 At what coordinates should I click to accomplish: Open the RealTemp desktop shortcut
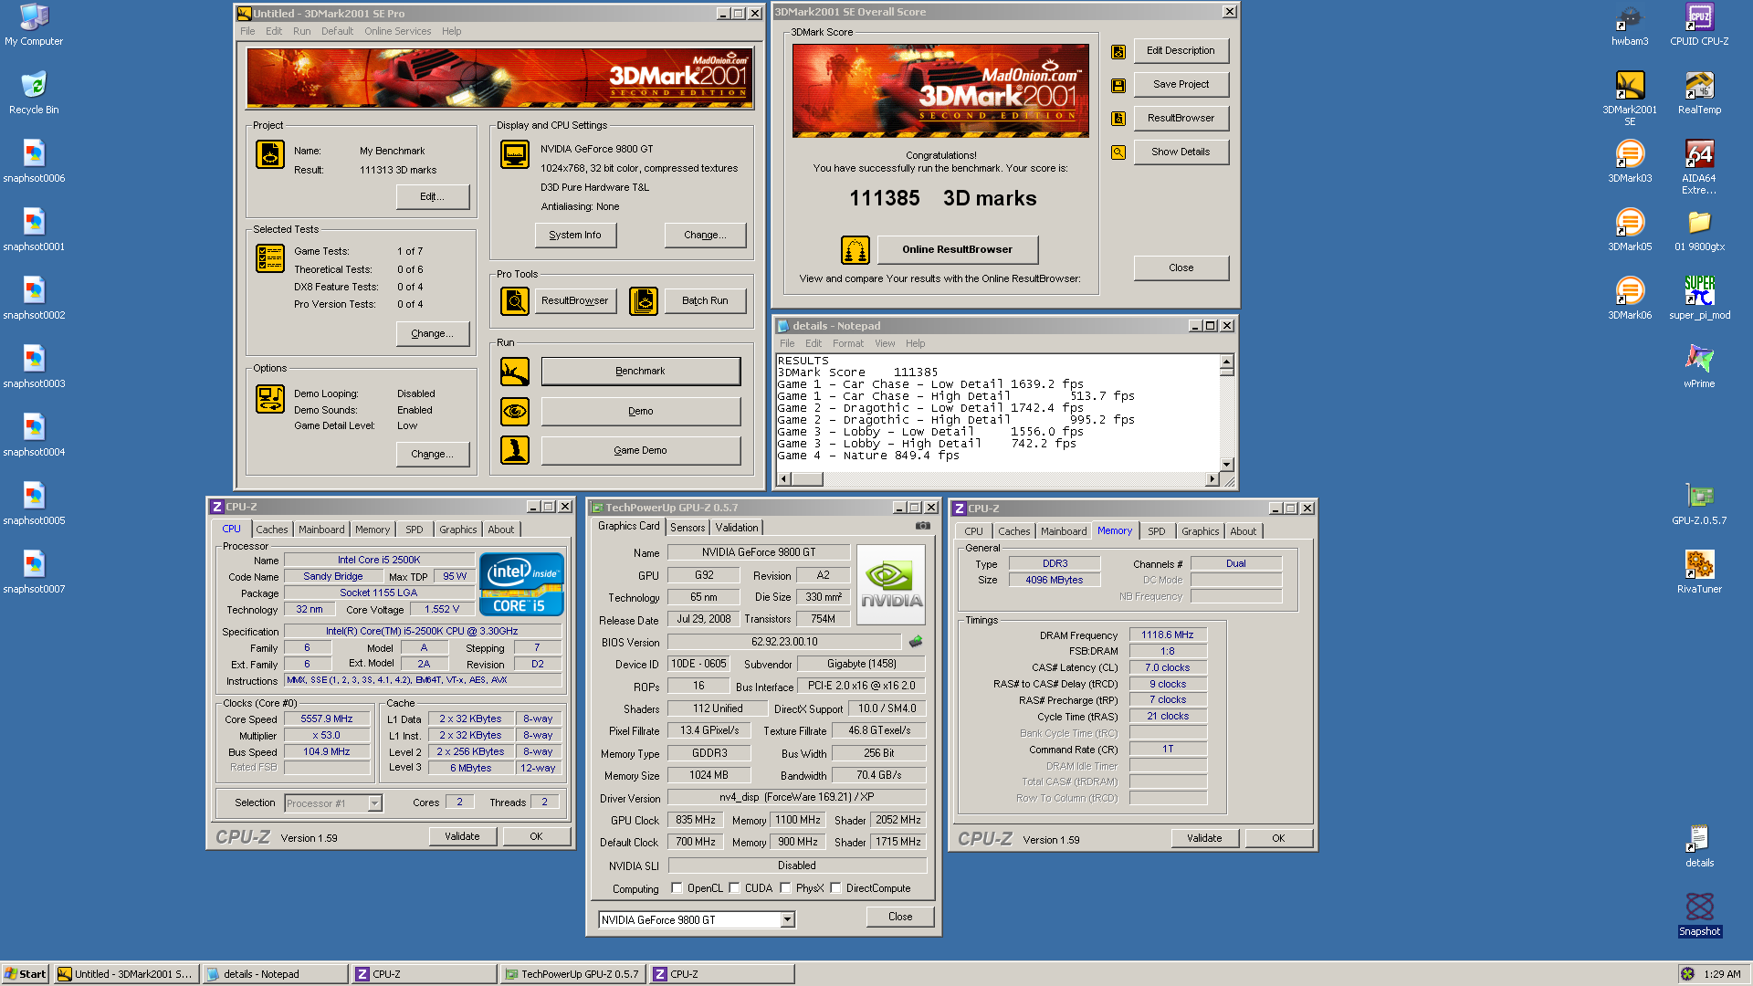1699,93
